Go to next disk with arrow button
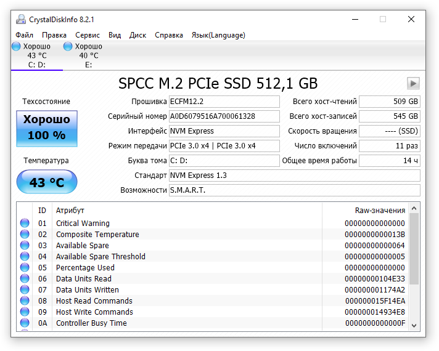 tap(413, 83)
